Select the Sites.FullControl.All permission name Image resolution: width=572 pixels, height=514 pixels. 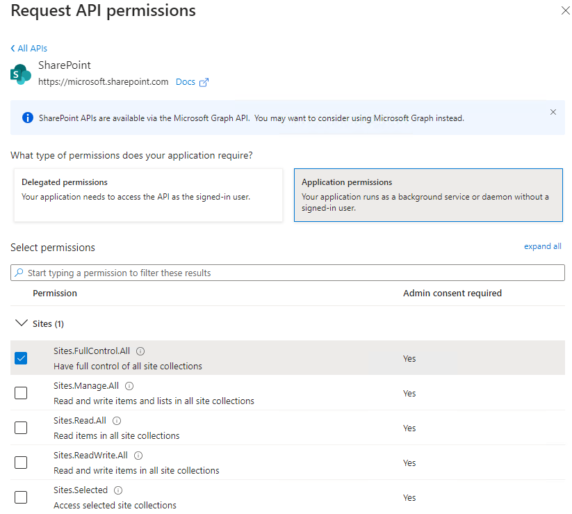(92, 351)
